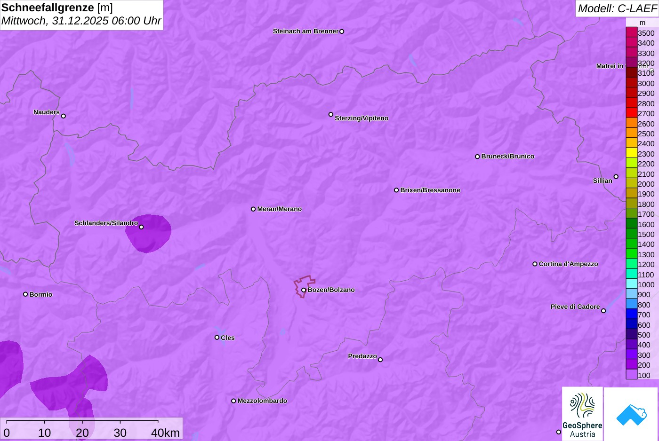Screen dimensions: 659x441
Task: Select the Modell: C-LAEF label
Action: click(617, 8)
